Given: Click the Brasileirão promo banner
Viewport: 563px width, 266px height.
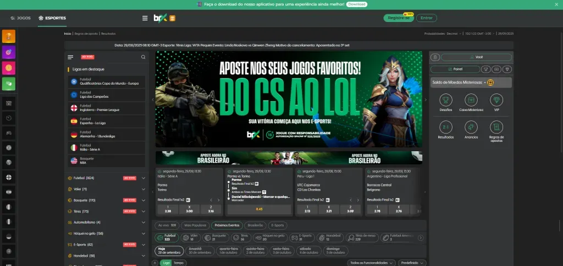Looking at the screenshot, I should 289,158.
